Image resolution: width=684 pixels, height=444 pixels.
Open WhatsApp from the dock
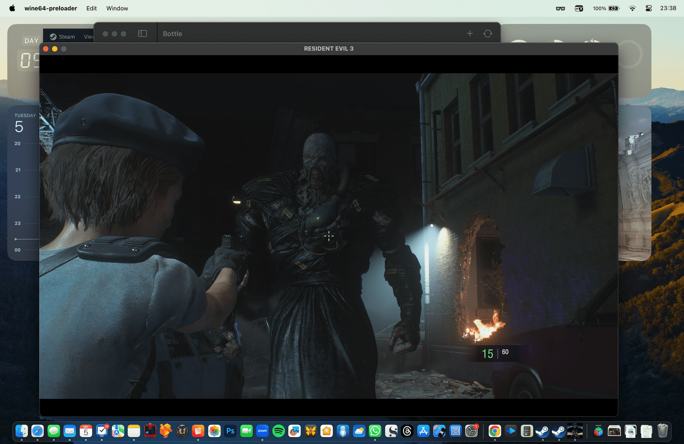click(375, 431)
